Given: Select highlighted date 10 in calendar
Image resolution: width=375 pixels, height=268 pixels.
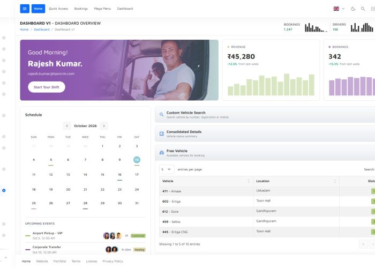Looking at the screenshot, I should point(137,160).
